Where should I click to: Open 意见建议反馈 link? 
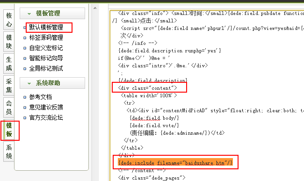click(46, 107)
